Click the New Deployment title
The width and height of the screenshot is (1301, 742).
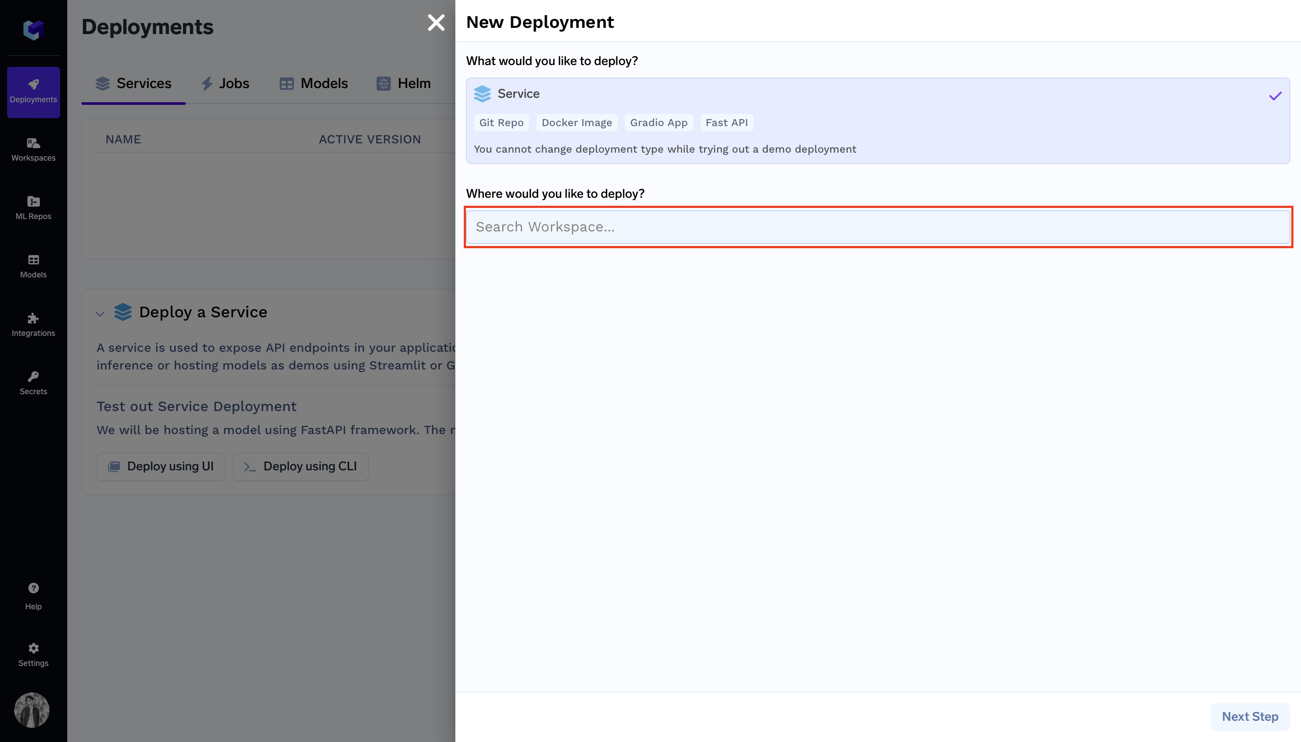pos(540,23)
